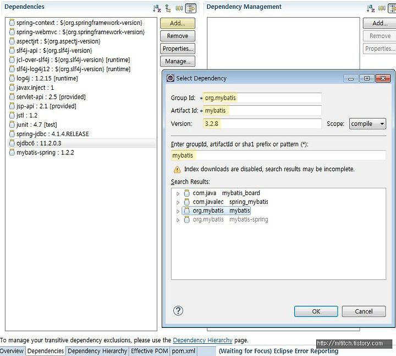Toggle show GroupId icon in Dependency Management
This screenshot has width=396, height=356.
382,8
